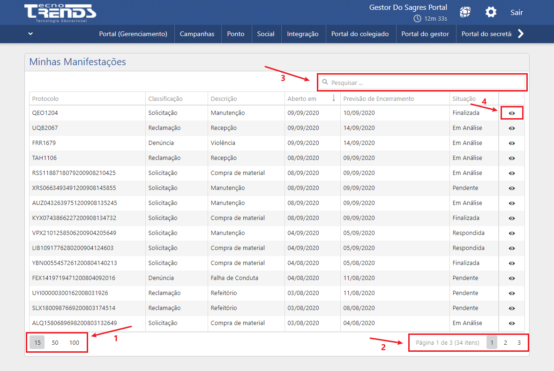This screenshot has height=371, width=554.
Task: Expand the navigation menu chevron down
Action: 30,34
